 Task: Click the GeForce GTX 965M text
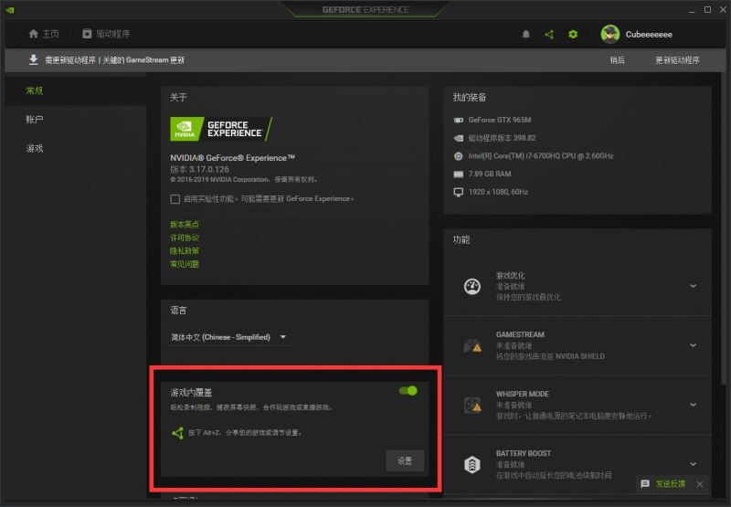[x=500, y=120]
